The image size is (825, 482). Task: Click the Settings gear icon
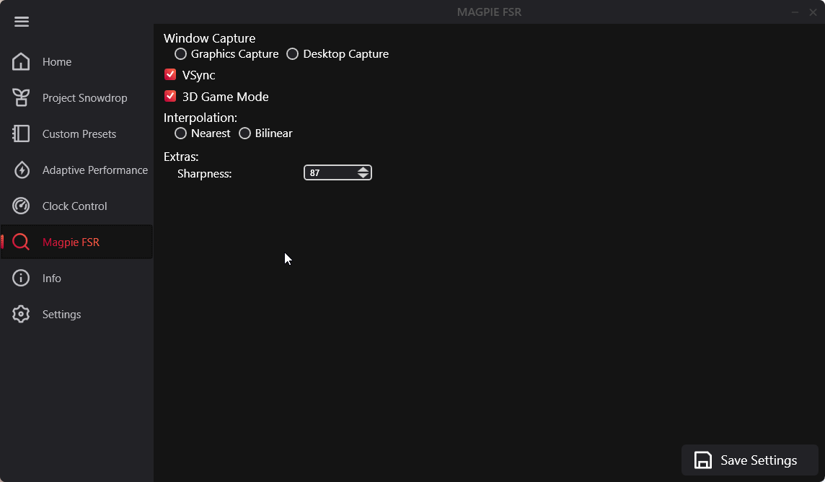tap(21, 314)
